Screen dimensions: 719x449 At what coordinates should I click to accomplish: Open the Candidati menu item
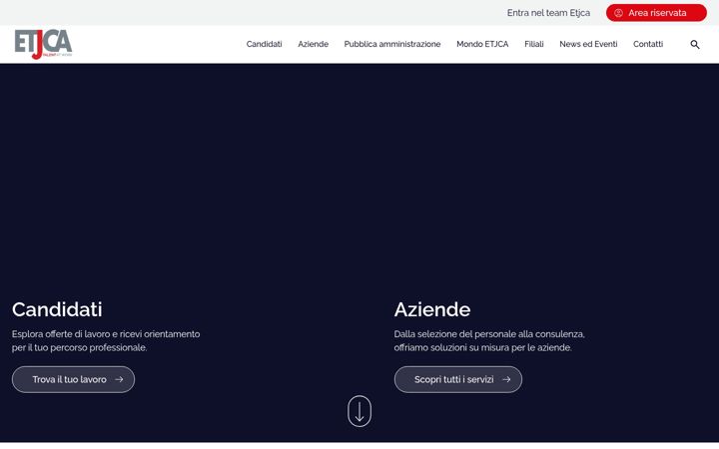coord(264,44)
